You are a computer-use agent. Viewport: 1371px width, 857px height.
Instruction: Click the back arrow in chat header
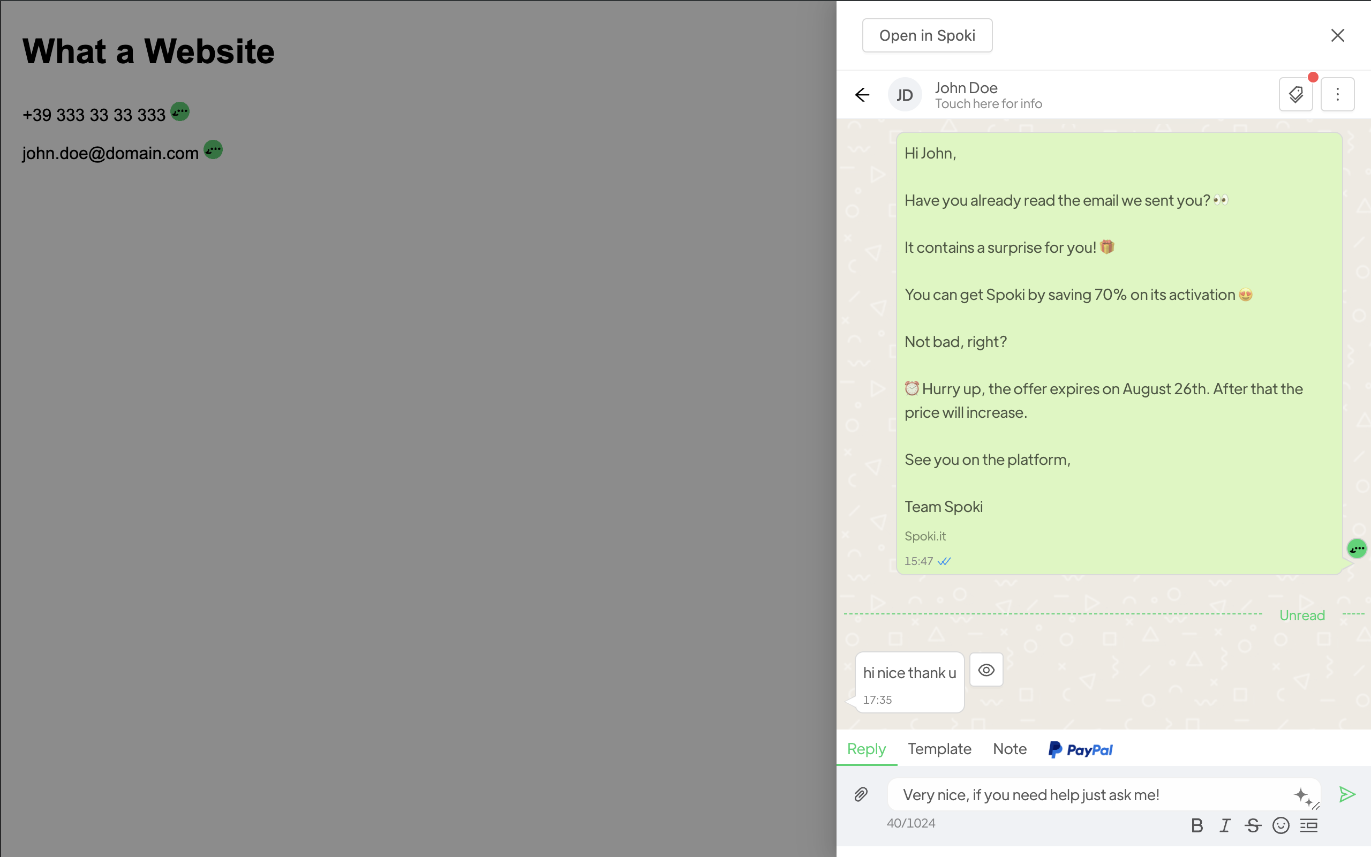point(862,95)
